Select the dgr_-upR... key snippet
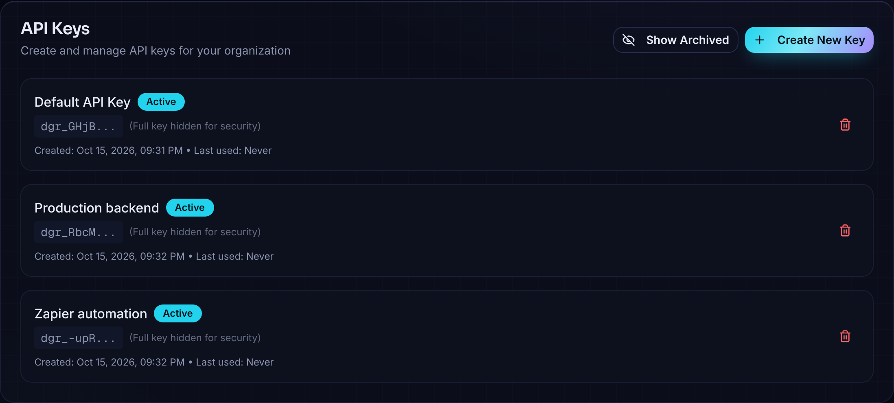 (79, 338)
